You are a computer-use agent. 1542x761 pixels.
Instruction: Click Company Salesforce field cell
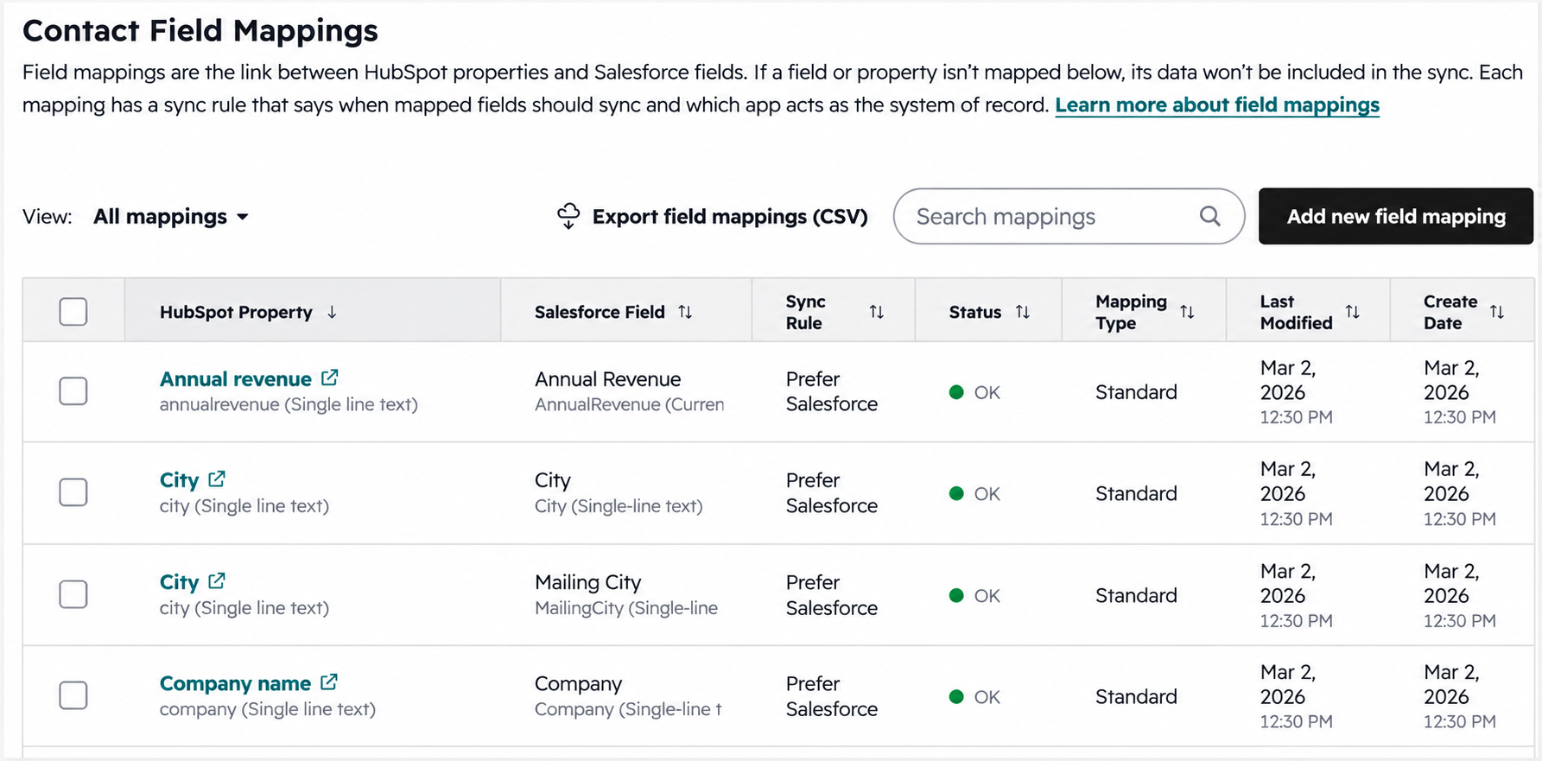tap(628, 696)
